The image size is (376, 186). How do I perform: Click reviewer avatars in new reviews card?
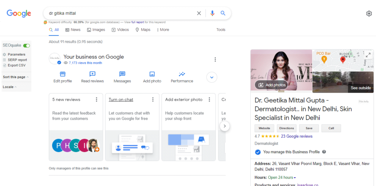[76, 145]
